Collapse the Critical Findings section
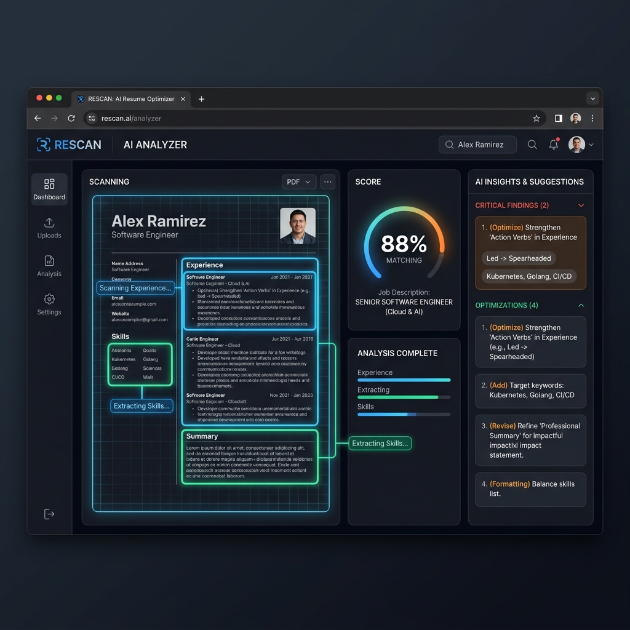The width and height of the screenshot is (630, 630). pyautogui.click(x=581, y=205)
